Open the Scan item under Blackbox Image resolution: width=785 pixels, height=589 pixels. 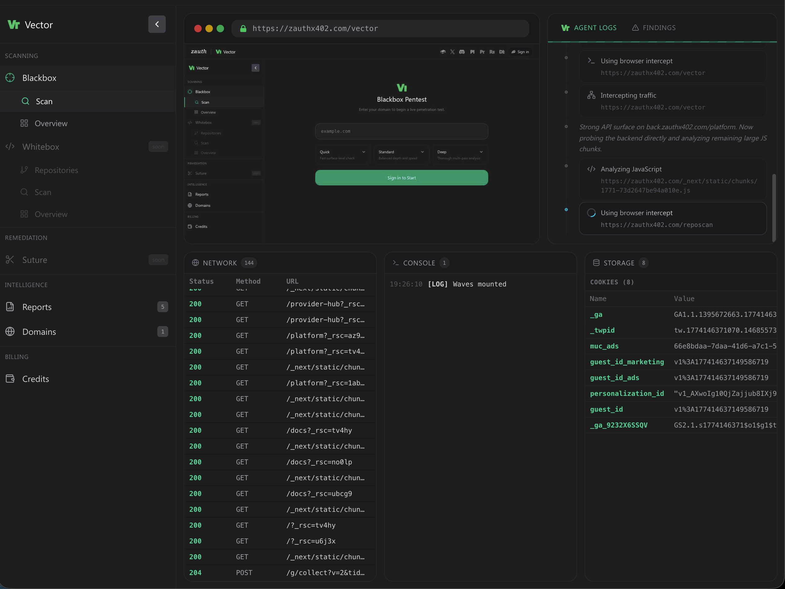click(44, 101)
